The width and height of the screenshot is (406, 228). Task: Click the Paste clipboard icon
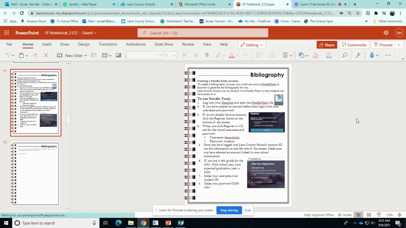[x=21, y=55]
